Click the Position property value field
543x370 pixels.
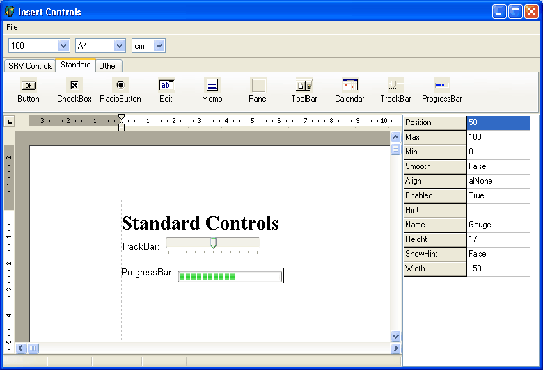pyautogui.click(x=498, y=122)
